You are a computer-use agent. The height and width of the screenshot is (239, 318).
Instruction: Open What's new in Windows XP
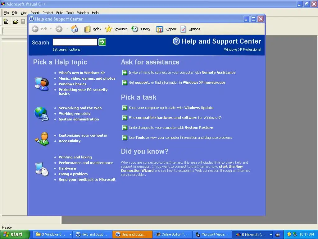(x=82, y=73)
